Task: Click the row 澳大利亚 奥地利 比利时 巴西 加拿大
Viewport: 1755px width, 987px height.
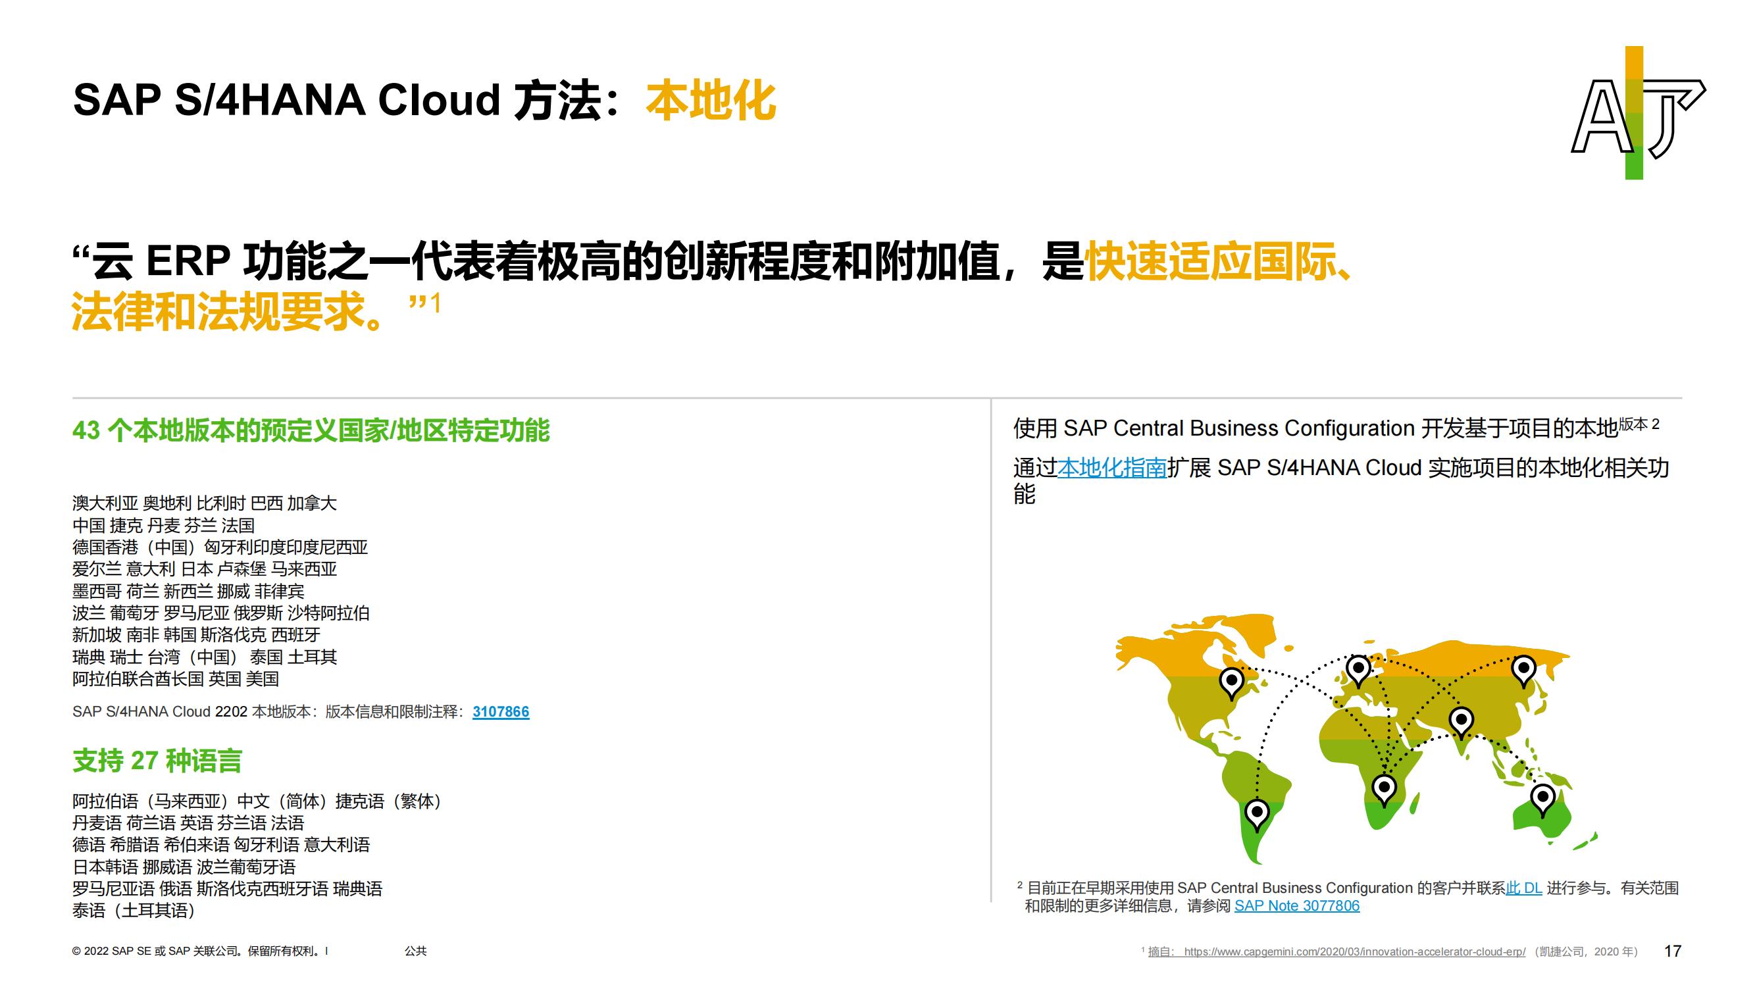Action: pyautogui.click(x=205, y=503)
